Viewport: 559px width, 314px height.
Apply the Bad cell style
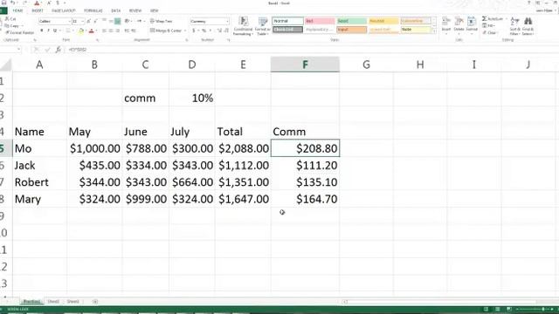point(320,21)
